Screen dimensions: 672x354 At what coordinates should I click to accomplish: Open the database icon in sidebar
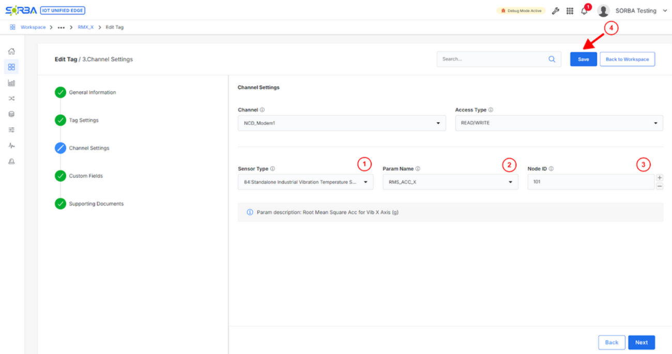(11, 114)
